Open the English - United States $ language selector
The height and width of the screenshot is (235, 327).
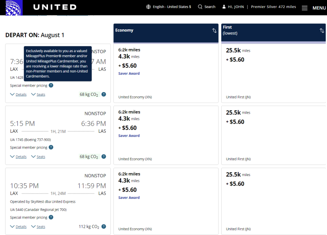click(168, 7)
